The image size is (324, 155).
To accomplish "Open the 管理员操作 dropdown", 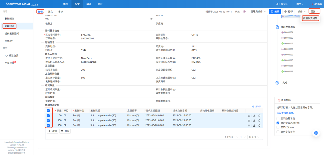I will 258,12.
